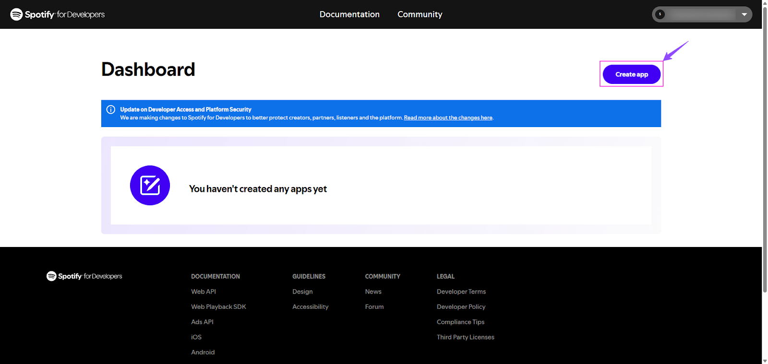Click 'Update on Developer Access and Platform Security' title

[186, 109]
